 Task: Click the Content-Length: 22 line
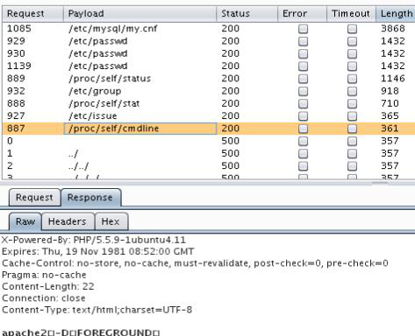click(x=48, y=286)
